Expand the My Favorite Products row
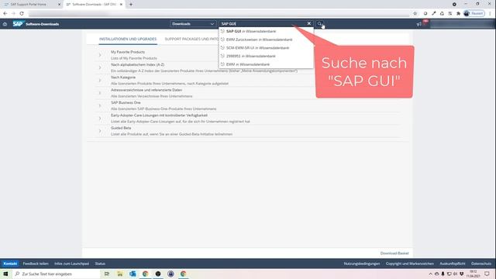 100,55
